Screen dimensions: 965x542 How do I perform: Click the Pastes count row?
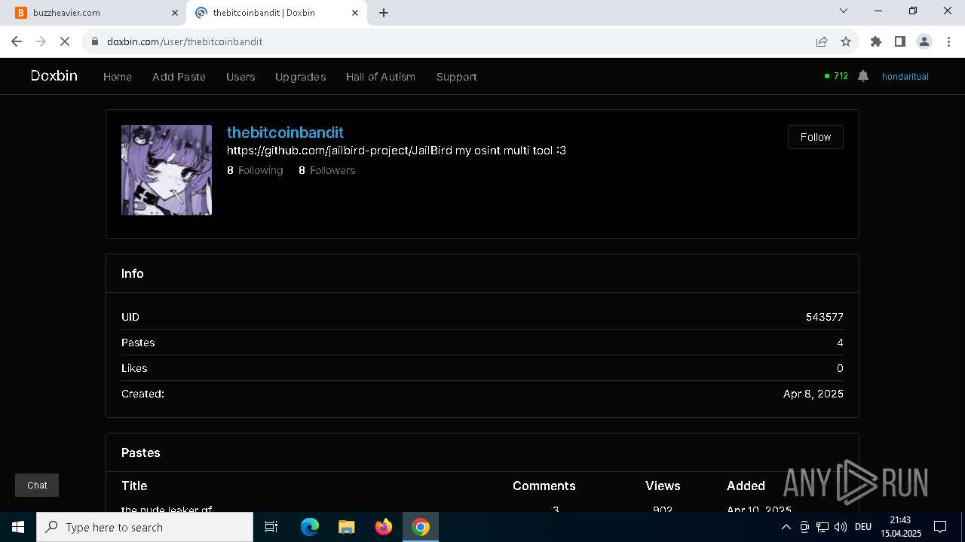[482, 343]
